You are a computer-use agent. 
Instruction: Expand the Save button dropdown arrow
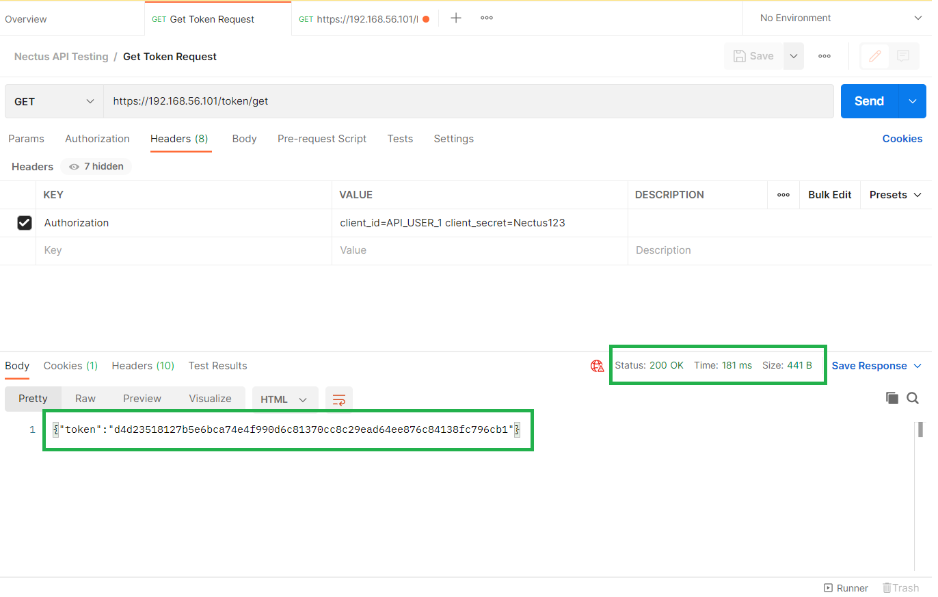pos(794,56)
